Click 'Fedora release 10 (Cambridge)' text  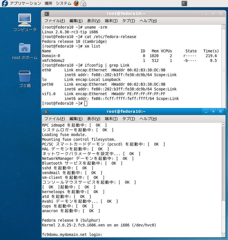coord(74,42)
